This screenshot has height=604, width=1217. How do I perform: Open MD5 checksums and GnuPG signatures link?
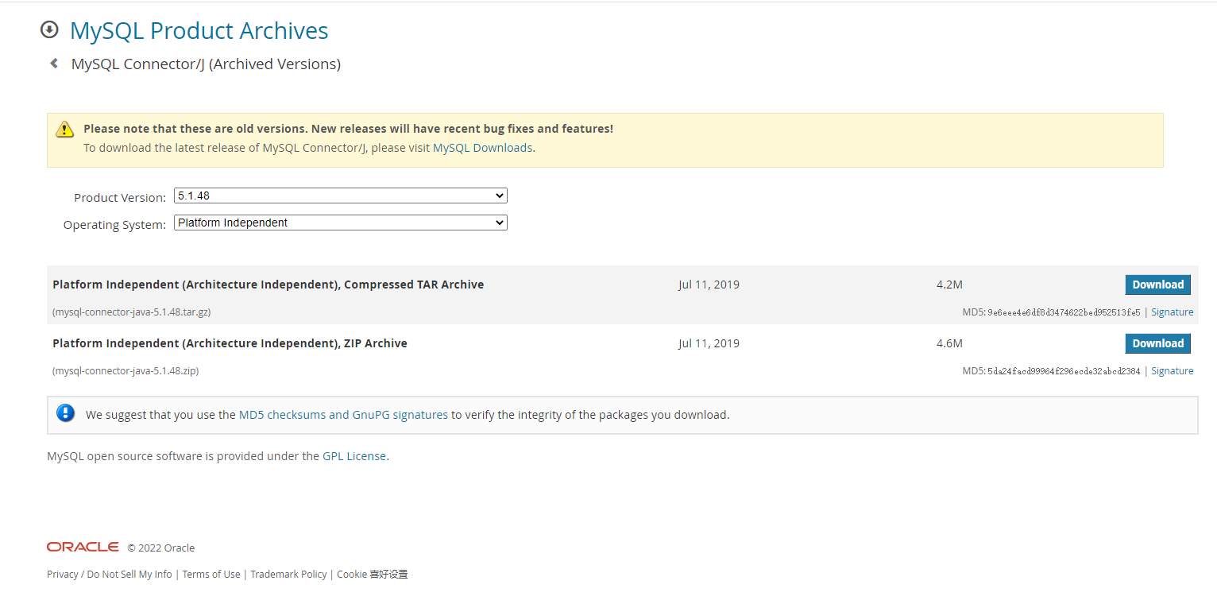pos(343,415)
